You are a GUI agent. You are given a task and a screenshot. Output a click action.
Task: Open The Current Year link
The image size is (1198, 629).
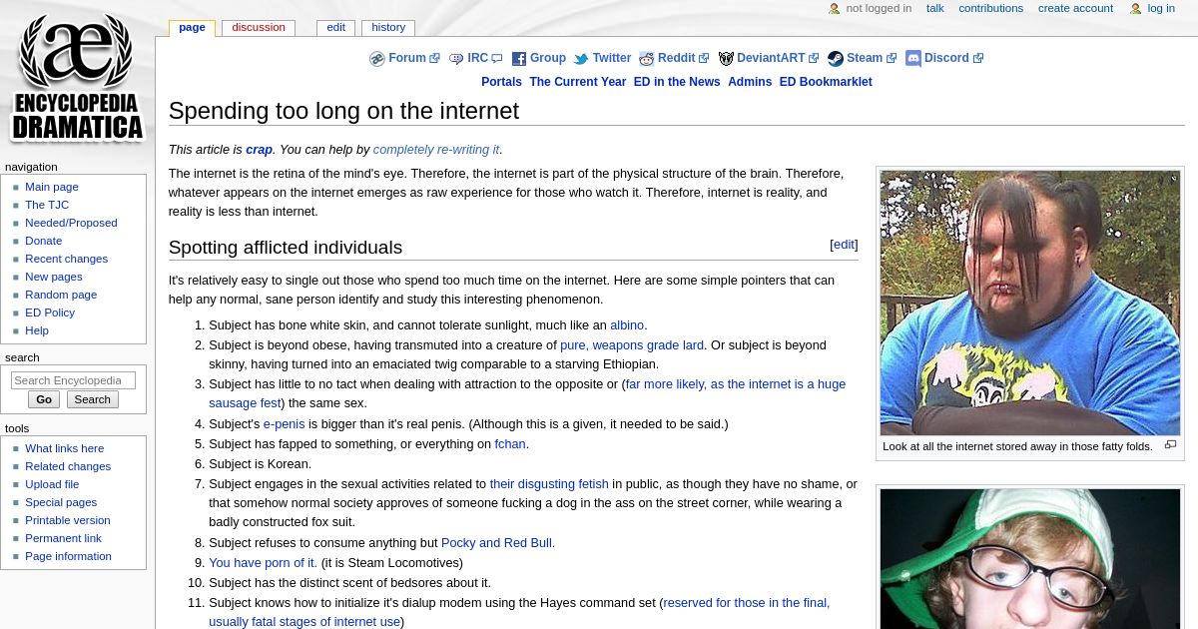pyautogui.click(x=577, y=82)
